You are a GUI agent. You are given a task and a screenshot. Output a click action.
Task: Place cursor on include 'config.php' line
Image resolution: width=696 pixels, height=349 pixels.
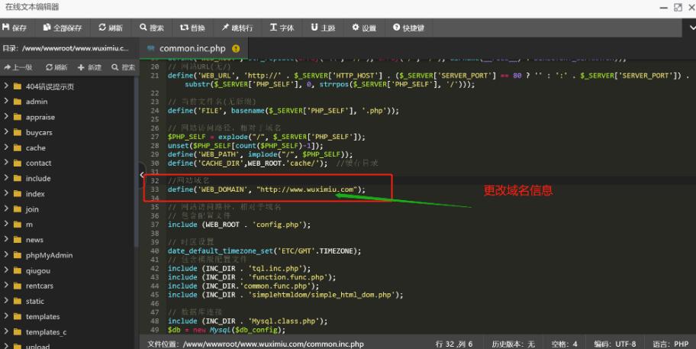click(239, 225)
